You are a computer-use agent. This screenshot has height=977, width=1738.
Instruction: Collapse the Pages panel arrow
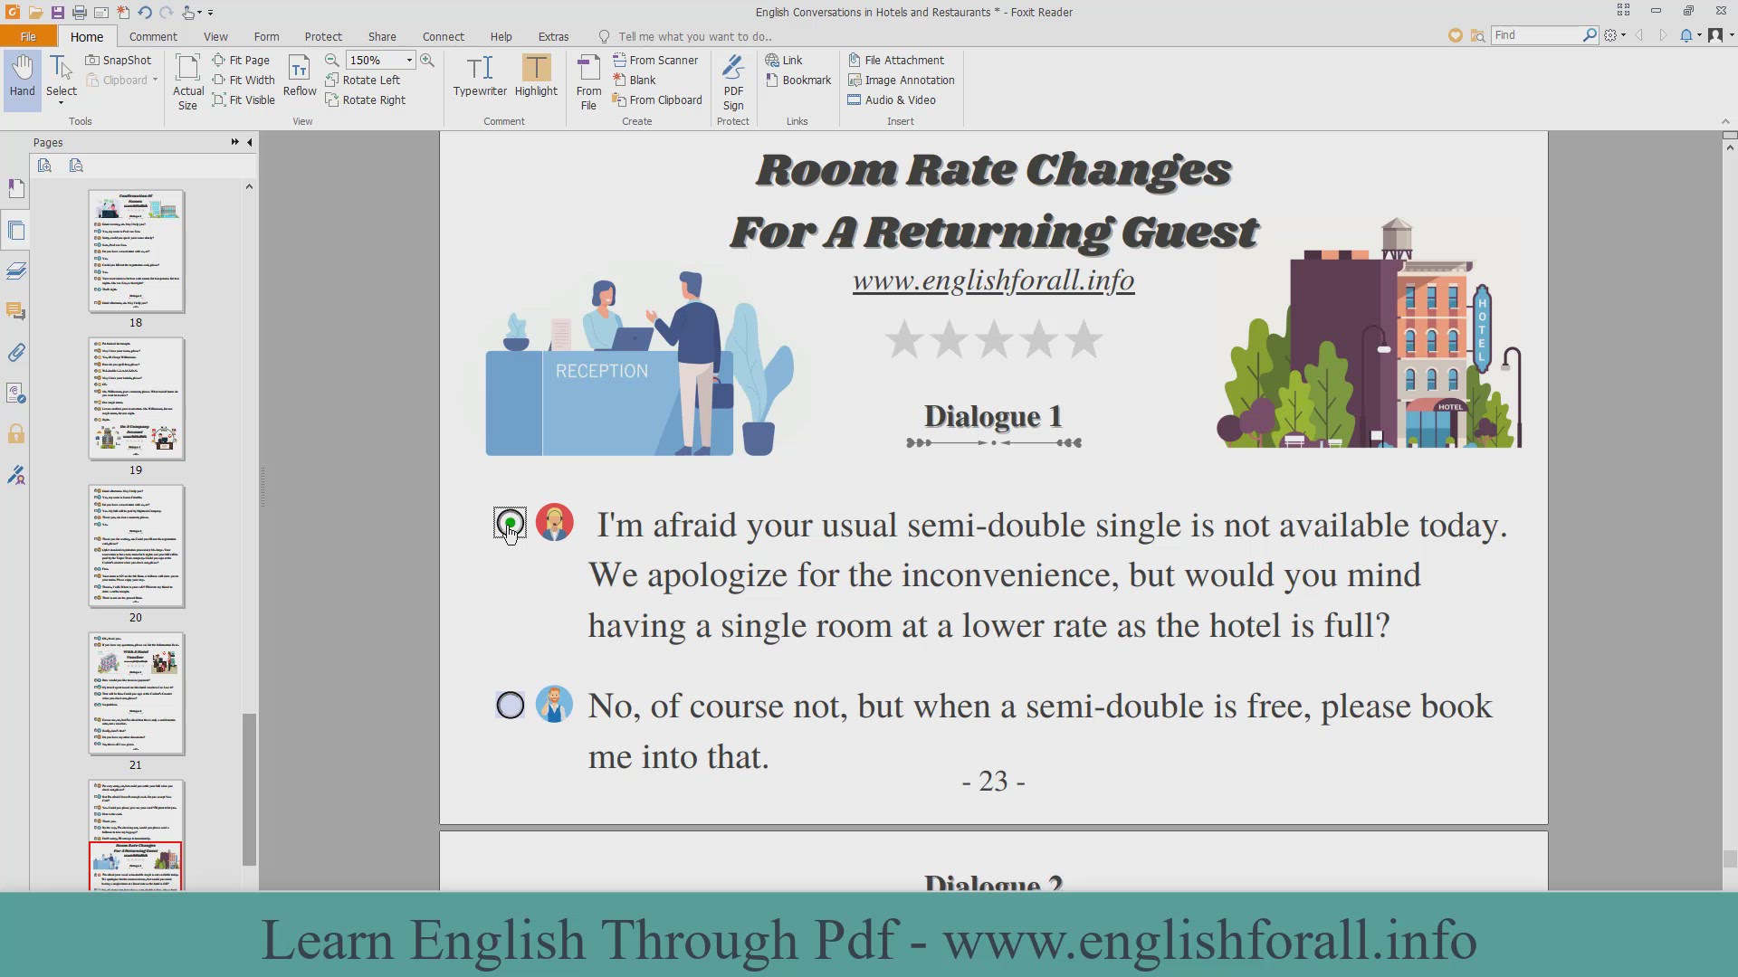pyautogui.click(x=250, y=142)
